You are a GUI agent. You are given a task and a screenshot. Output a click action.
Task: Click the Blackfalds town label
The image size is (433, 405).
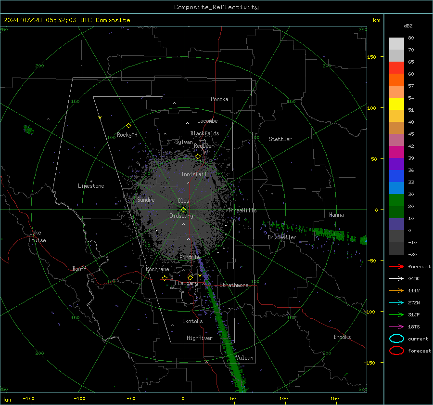(204, 133)
